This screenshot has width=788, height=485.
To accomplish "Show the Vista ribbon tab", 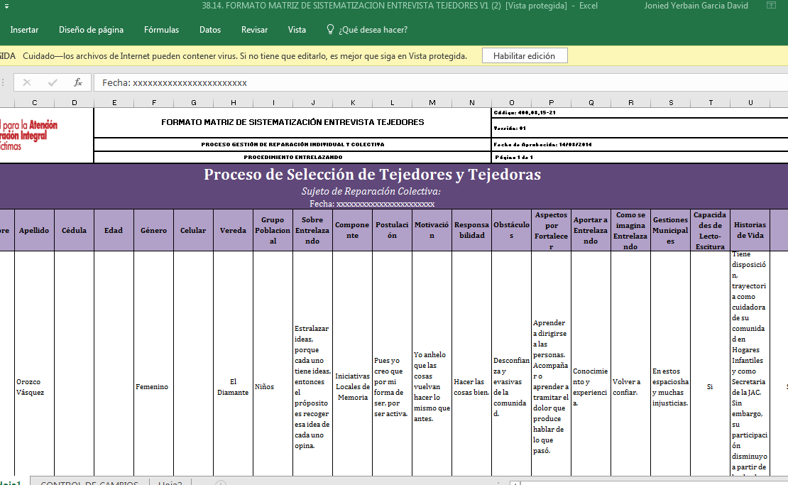I will [x=297, y=30].
